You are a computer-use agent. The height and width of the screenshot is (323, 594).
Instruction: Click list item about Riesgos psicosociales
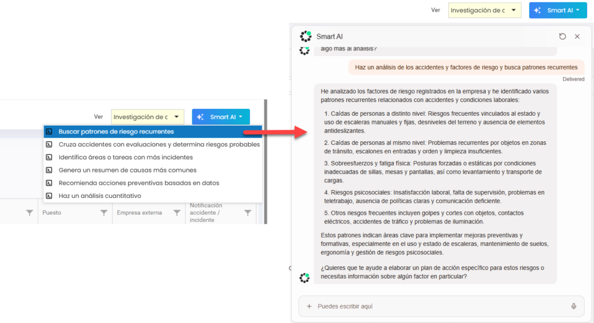(x=434, y=197)
